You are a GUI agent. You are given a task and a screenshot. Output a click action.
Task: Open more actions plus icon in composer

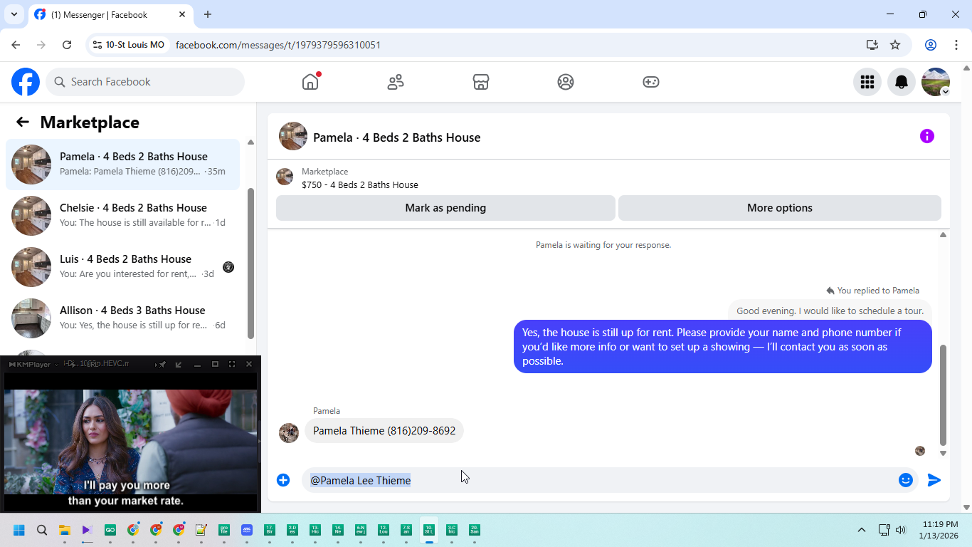click(283, 480)
